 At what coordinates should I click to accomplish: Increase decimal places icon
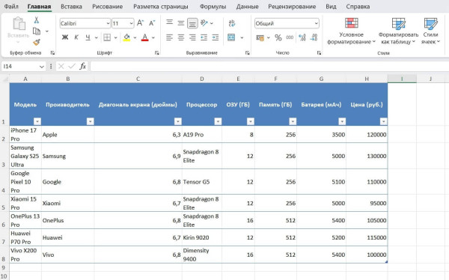coord(302,37)
